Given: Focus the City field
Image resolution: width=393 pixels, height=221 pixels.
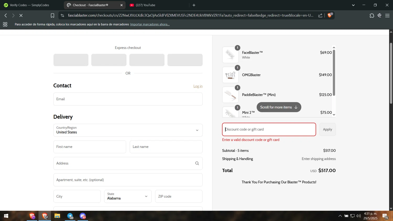Looking at the screenshot, I should pos(77,196).
